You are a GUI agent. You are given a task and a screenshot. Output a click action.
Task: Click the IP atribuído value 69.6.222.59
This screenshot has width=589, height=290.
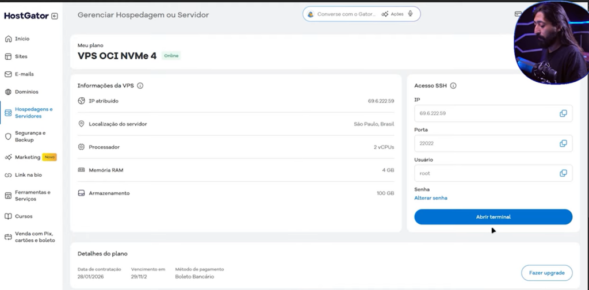381,101
